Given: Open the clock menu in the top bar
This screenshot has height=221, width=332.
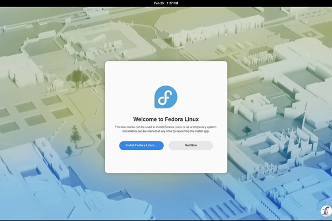Looking at the screenshot, I should click(166, 3).
